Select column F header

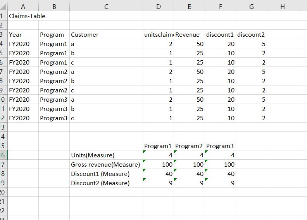tap(221, 7)
